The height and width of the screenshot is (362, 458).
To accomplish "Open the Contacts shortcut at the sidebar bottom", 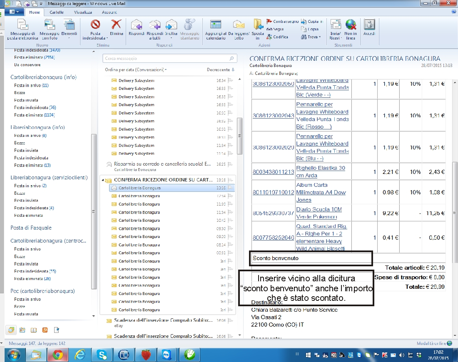I will [34, 330].
